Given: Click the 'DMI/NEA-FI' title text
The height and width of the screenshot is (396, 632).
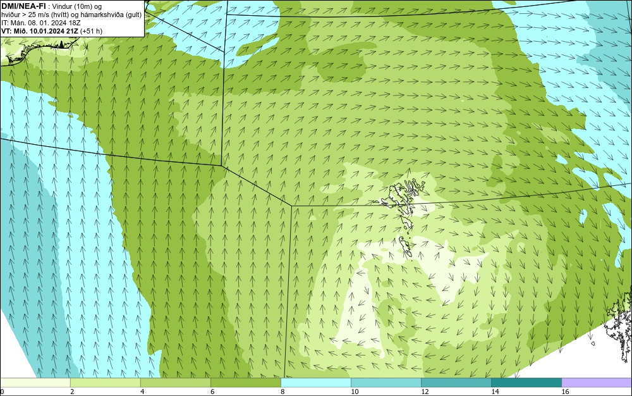Looking at the screenshot, I should tap(23, 6).
